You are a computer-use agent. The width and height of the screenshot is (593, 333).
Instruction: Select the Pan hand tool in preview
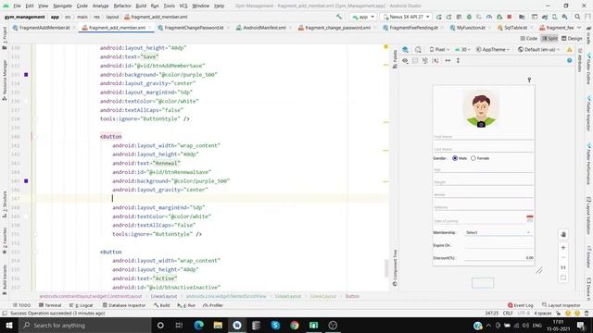(x=563, y=234)
